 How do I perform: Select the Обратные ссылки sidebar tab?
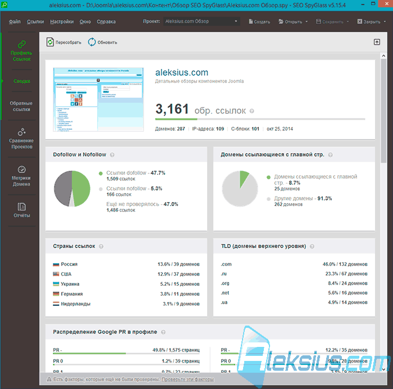click(21, 106)
